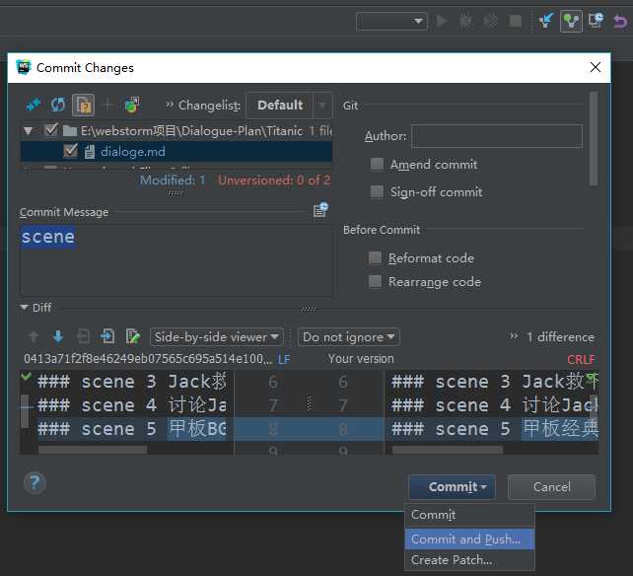Enable the Rearrange code checkbox
633x576 pixels.
(375, 281)
